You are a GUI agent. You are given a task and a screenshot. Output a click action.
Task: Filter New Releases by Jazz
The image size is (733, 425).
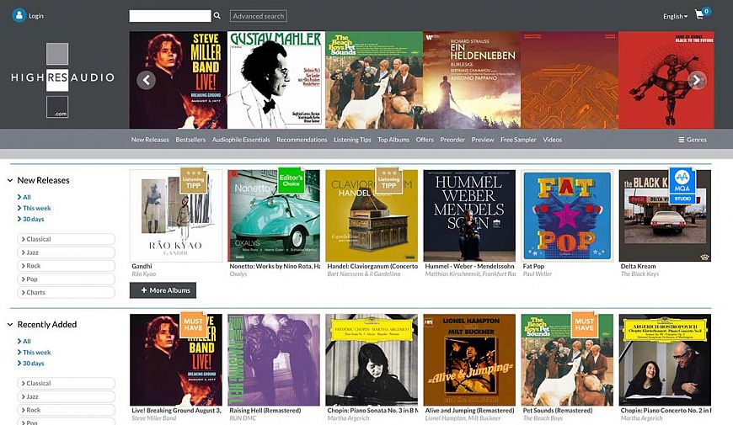pyautogui.click(x=66, y=252)
